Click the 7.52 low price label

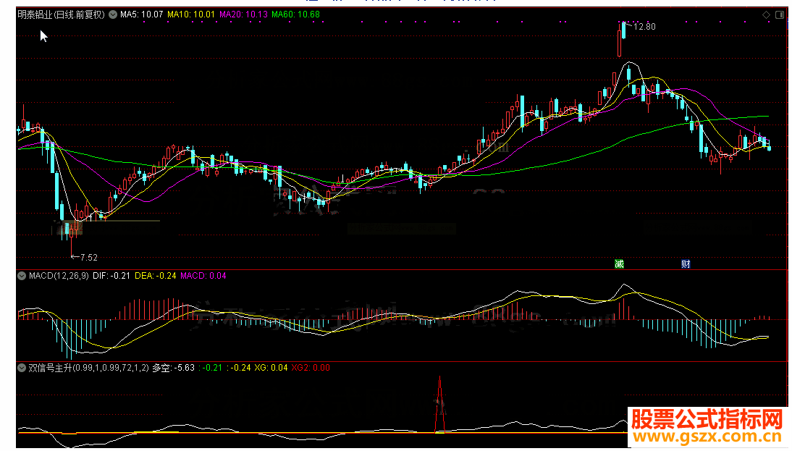88,258
